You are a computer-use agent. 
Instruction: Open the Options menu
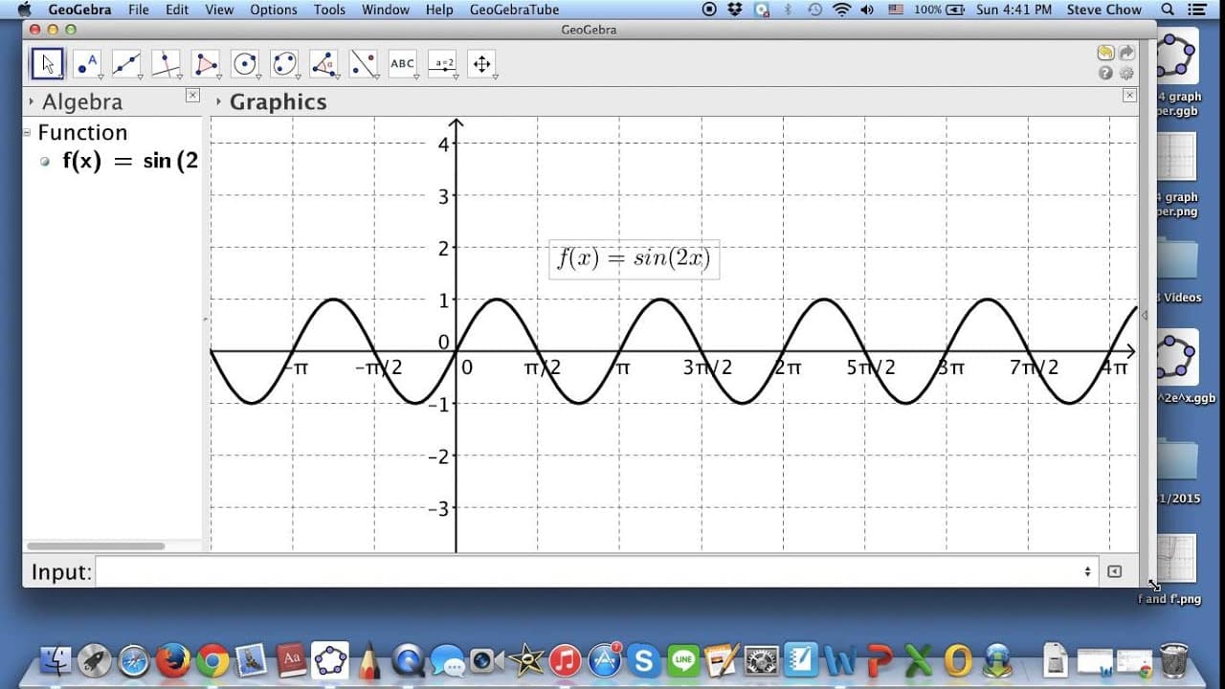tap(274, 10)
